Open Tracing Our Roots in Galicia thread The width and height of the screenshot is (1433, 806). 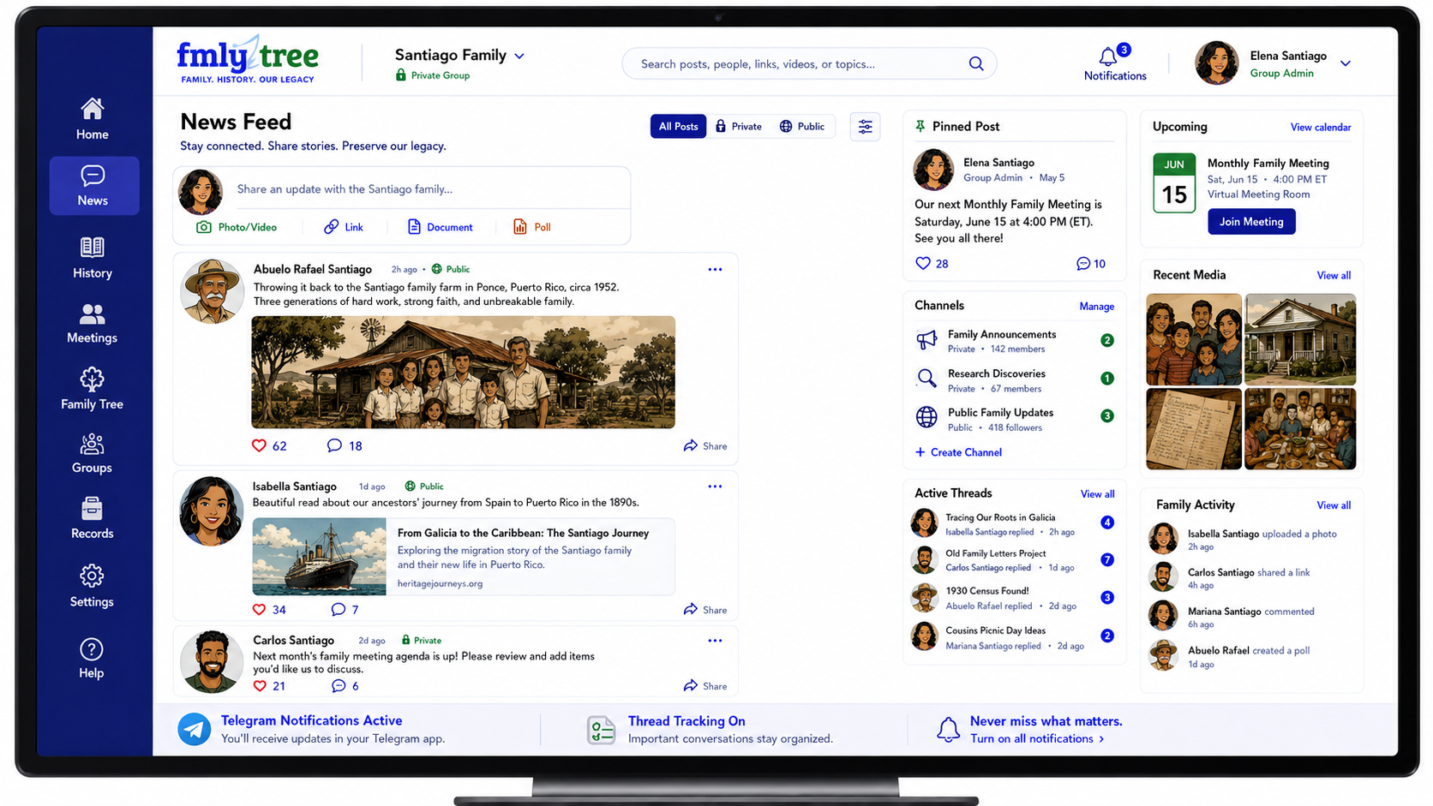pos(1014,523)
